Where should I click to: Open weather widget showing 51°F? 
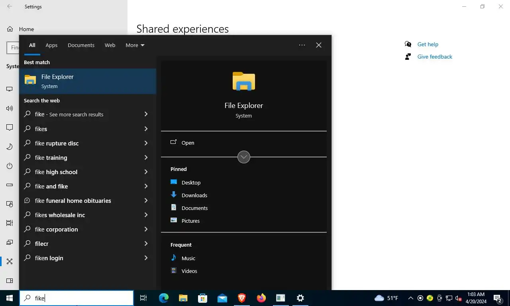(x=386, y=298)
